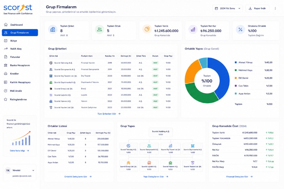Click the Scorist Yazılım Ltd. Şti. row icon
Image resolution: width=284 pixels, height=189 pixels.
pos(51,107)
